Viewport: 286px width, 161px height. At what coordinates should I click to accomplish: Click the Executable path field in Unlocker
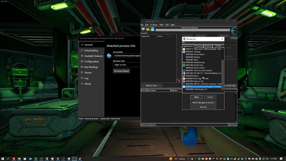[126, 55]
